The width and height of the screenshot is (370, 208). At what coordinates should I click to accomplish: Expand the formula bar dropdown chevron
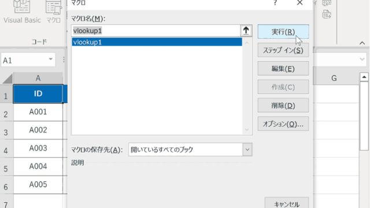click(x=362, y=59)
